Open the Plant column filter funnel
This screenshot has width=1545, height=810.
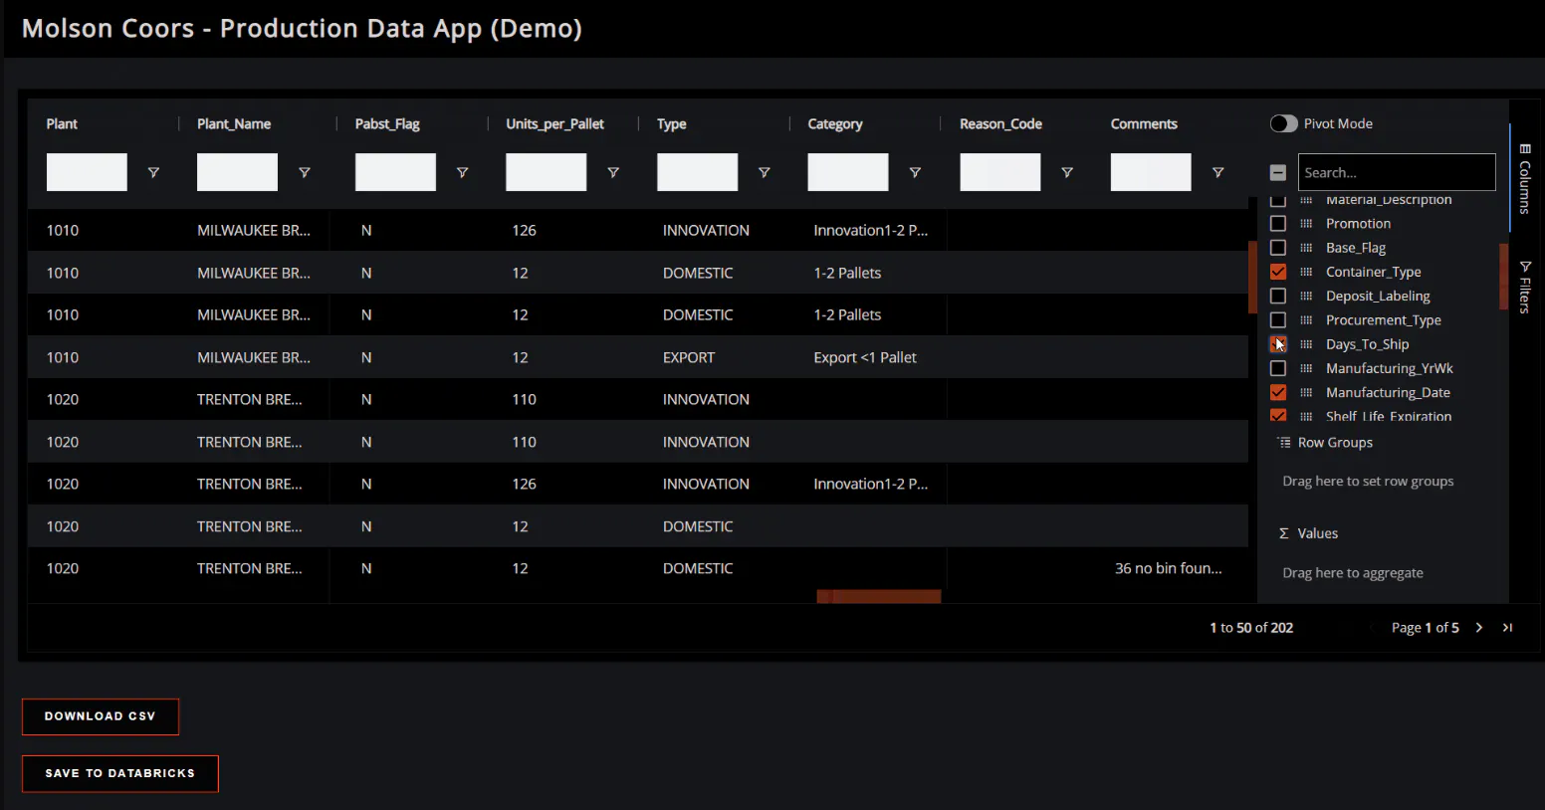coord(153,172)
